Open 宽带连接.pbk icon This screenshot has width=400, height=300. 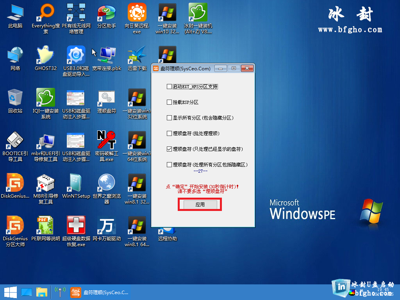coord(107,59)
